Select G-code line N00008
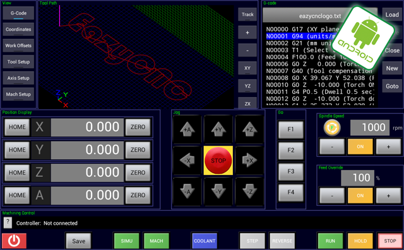The height and width of the screenshot is (250, 404). (x=320, y=78)
